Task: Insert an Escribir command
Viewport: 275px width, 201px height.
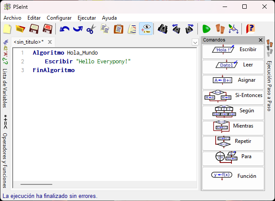Action: coord(233,52)
